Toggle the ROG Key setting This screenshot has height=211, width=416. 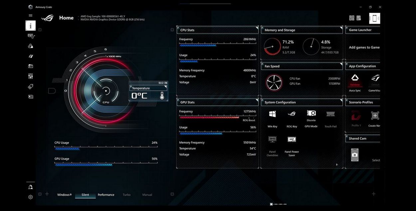(292, 114)
